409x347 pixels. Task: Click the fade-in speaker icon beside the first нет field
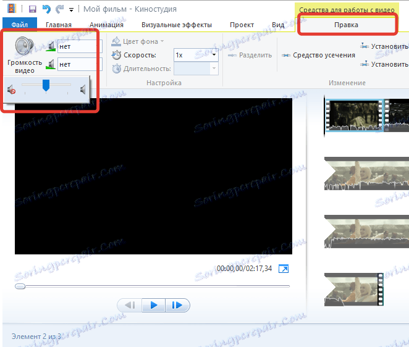[51, 46]
